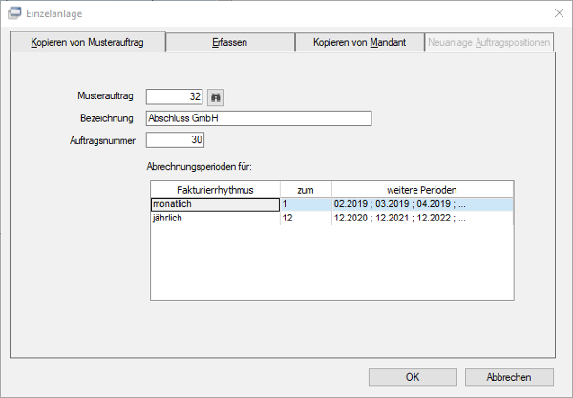This screenshot has height=398, width=573.
Task: Focus the Musterauftrag number field
Action: coord(175,96)
